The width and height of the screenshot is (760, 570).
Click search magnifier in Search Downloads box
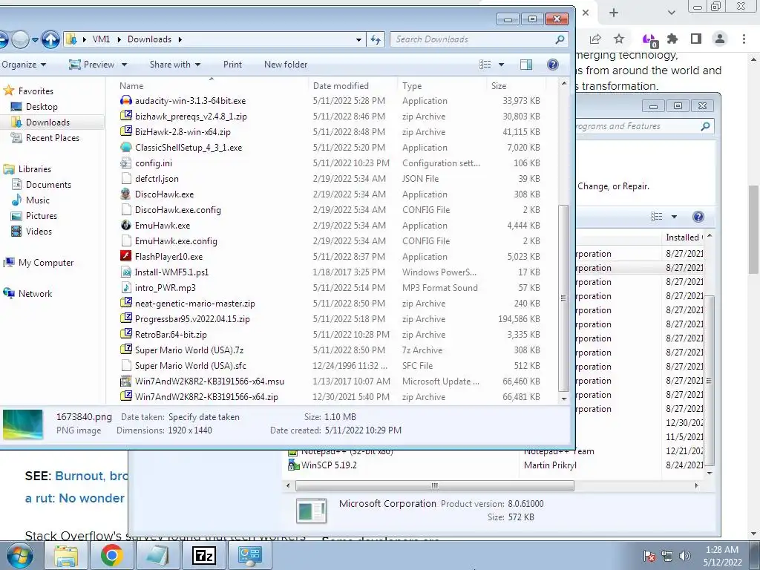click(560, 39)
